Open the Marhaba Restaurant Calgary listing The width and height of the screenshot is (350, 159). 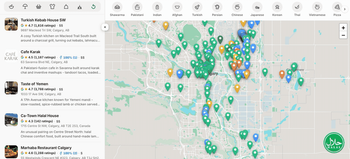click(x=46, y=148)
